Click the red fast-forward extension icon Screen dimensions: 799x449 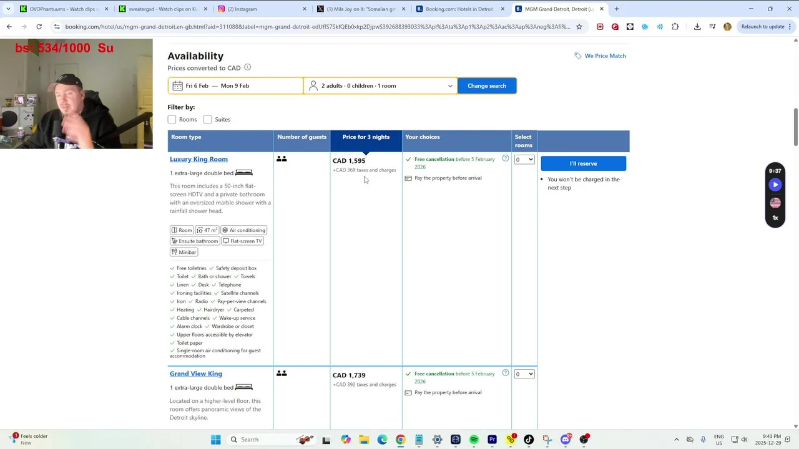click(x=600, y=27)
